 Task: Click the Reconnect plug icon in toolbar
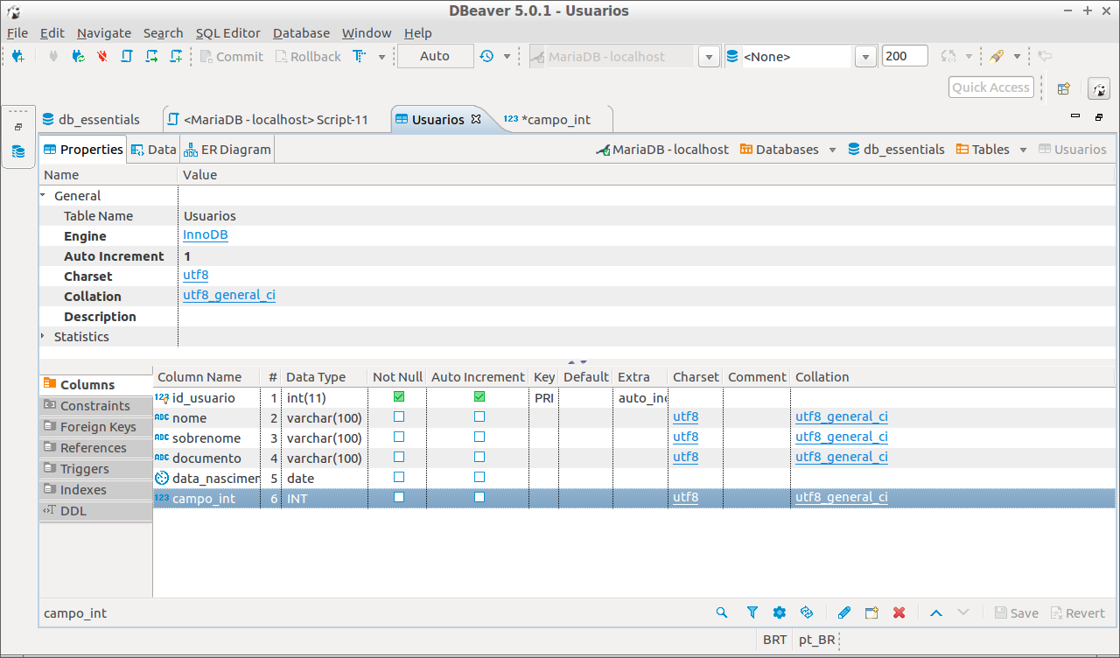click(x=78, y=56)
